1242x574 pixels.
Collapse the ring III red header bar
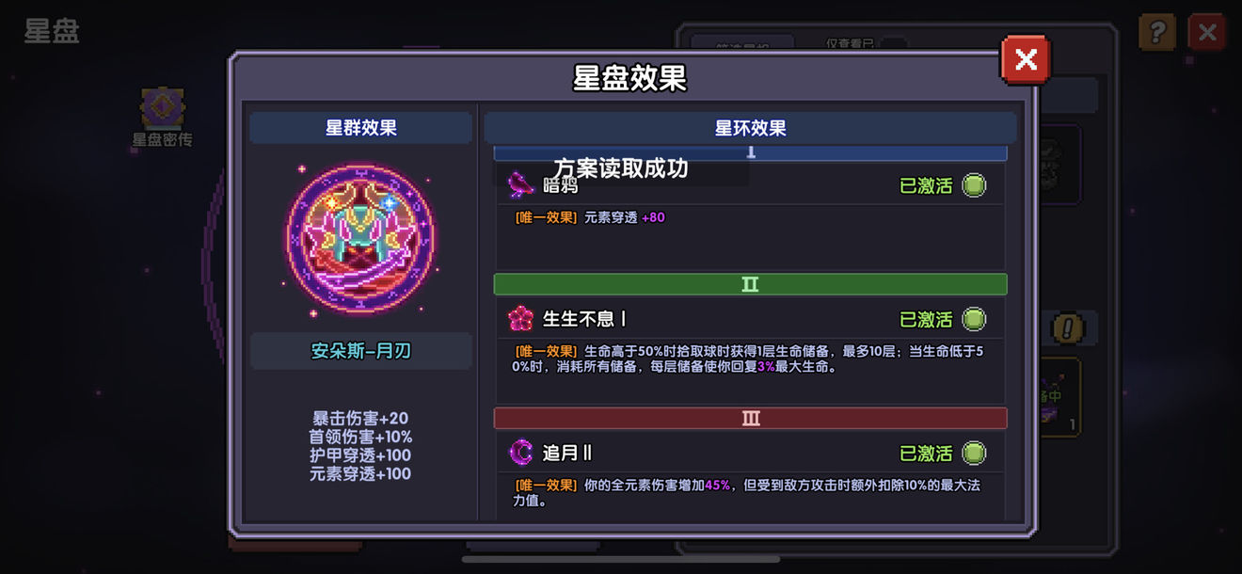pyautogui.click(x=751, y=418)
